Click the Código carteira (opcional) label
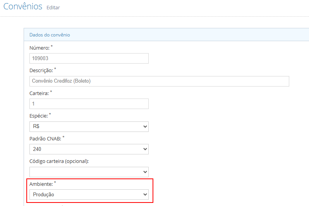 pyautogui.click(x=59, y=161)
